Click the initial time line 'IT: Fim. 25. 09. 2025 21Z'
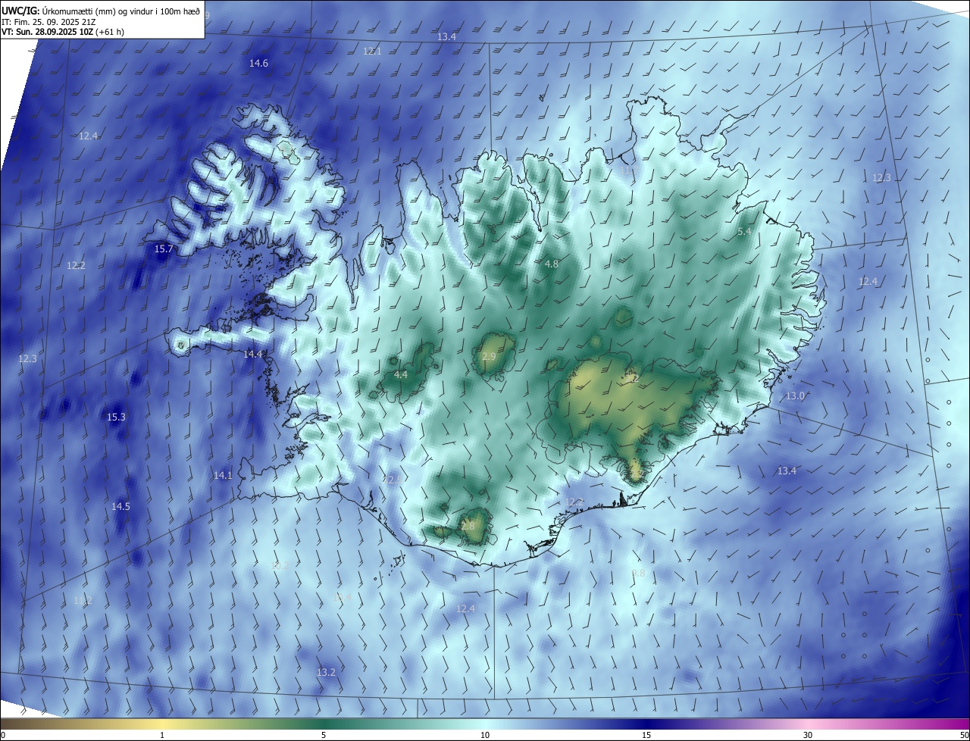Viewport: 970px width, 741px height. 48,21
